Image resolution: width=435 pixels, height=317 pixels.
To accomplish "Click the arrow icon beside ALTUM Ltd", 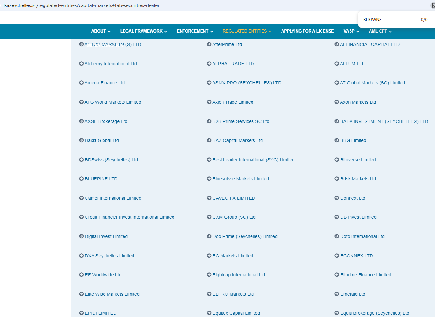I will [x=337, y=64].
